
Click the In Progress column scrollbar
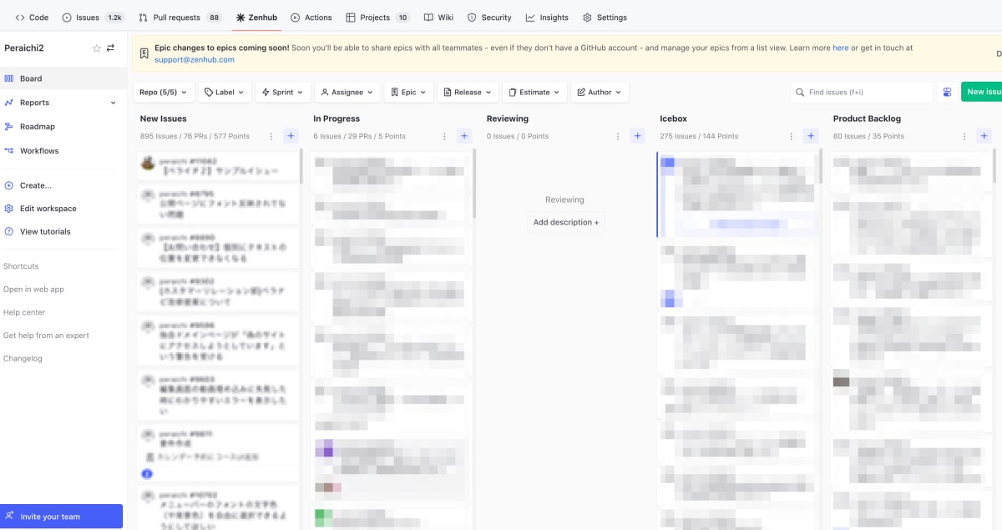474,184
